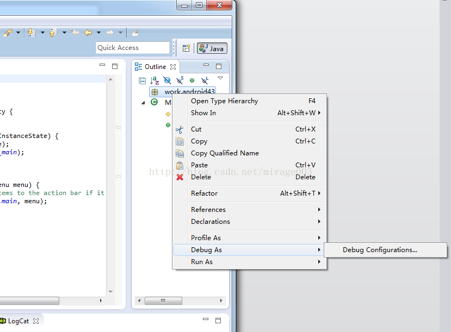Click the yellow Back navigation arrow
The height and width of the screenshot is (332, 451).
(x=88, y=33)
